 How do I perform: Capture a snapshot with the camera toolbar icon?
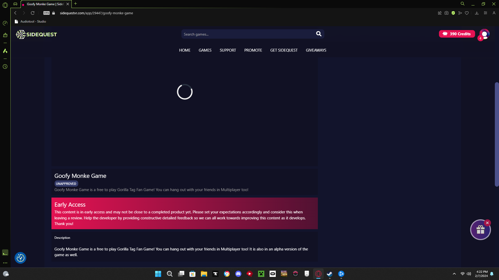coord(447,13)
